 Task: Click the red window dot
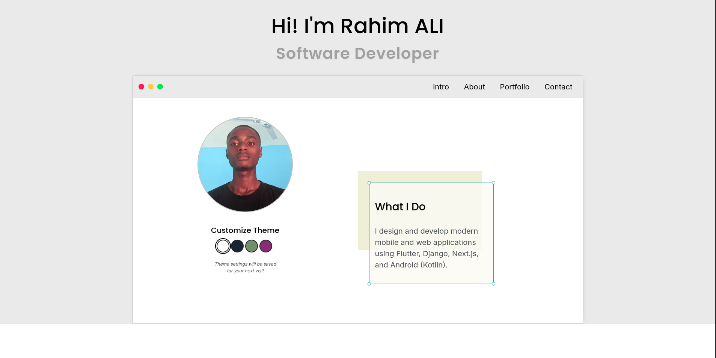(x=141, y=87)
